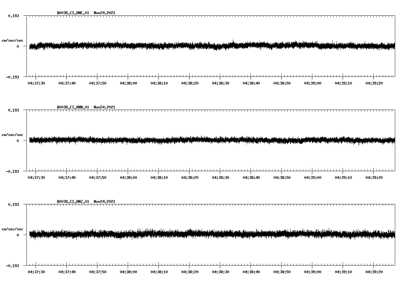
Task: Click the 04:38:00 label under the HNE plot
Action: (128, 83)
